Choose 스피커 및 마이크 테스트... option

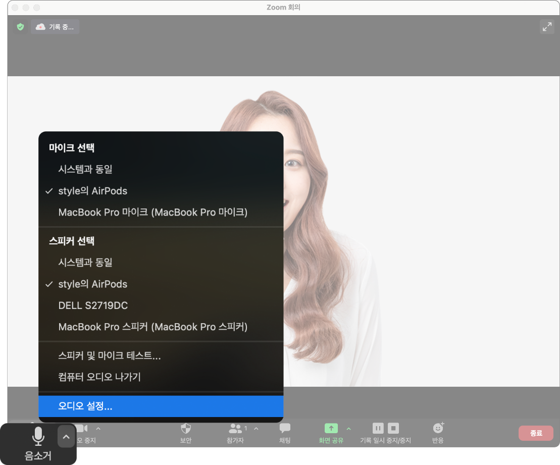[x=110, y=355]
